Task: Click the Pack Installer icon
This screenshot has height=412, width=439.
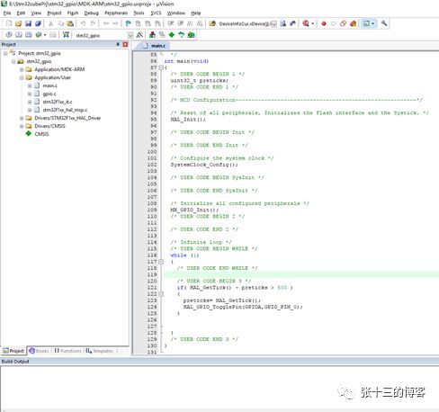Action: (x=191, y=35)
